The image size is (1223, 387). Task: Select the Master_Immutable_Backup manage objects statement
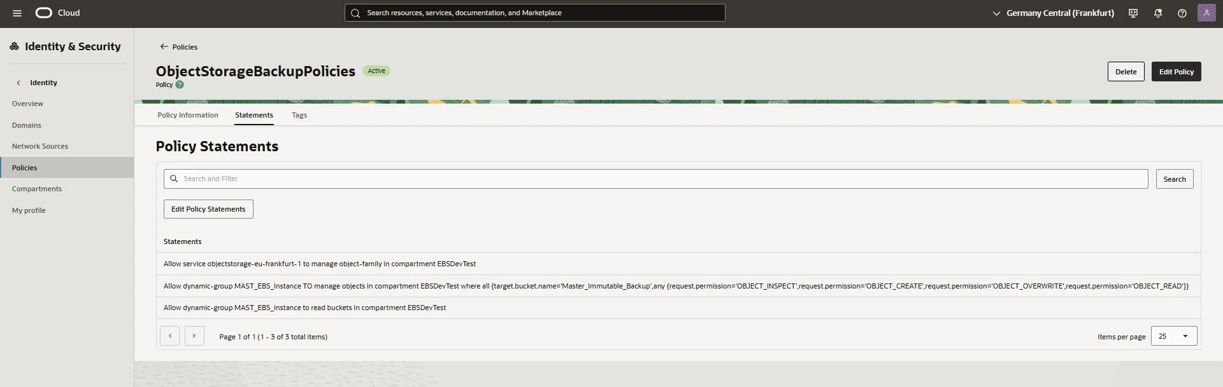[678, 286]
